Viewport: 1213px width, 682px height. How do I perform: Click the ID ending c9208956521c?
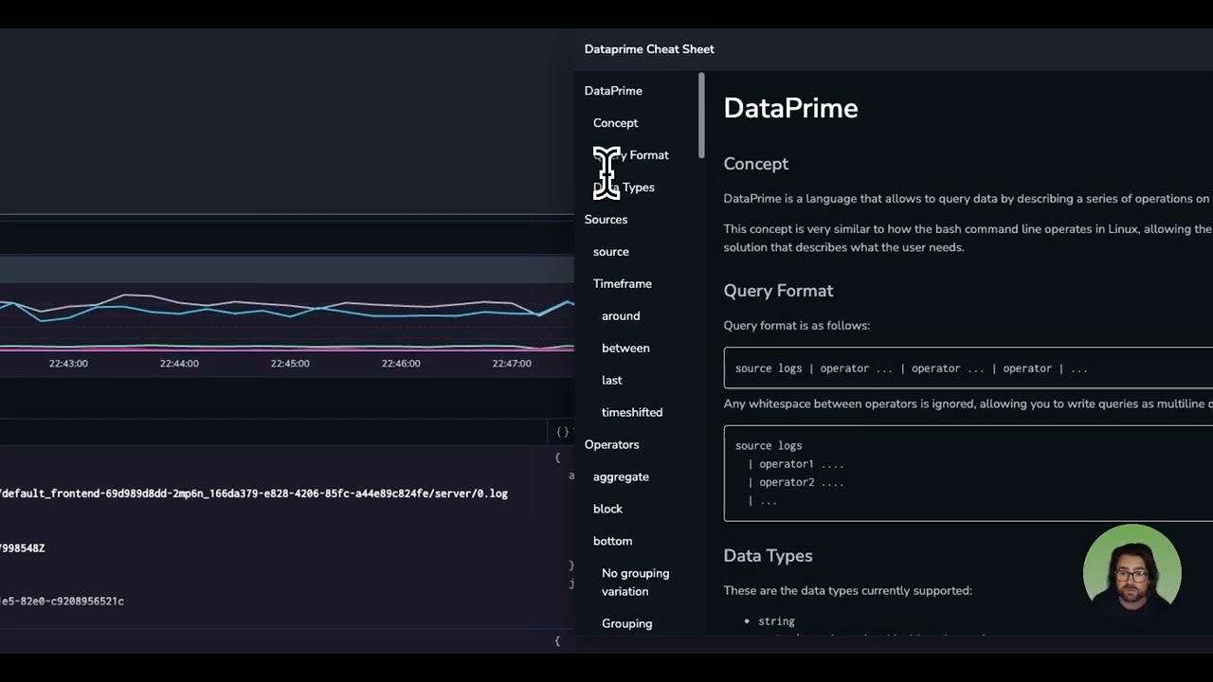pyautogui.click(x=62, y=601)
